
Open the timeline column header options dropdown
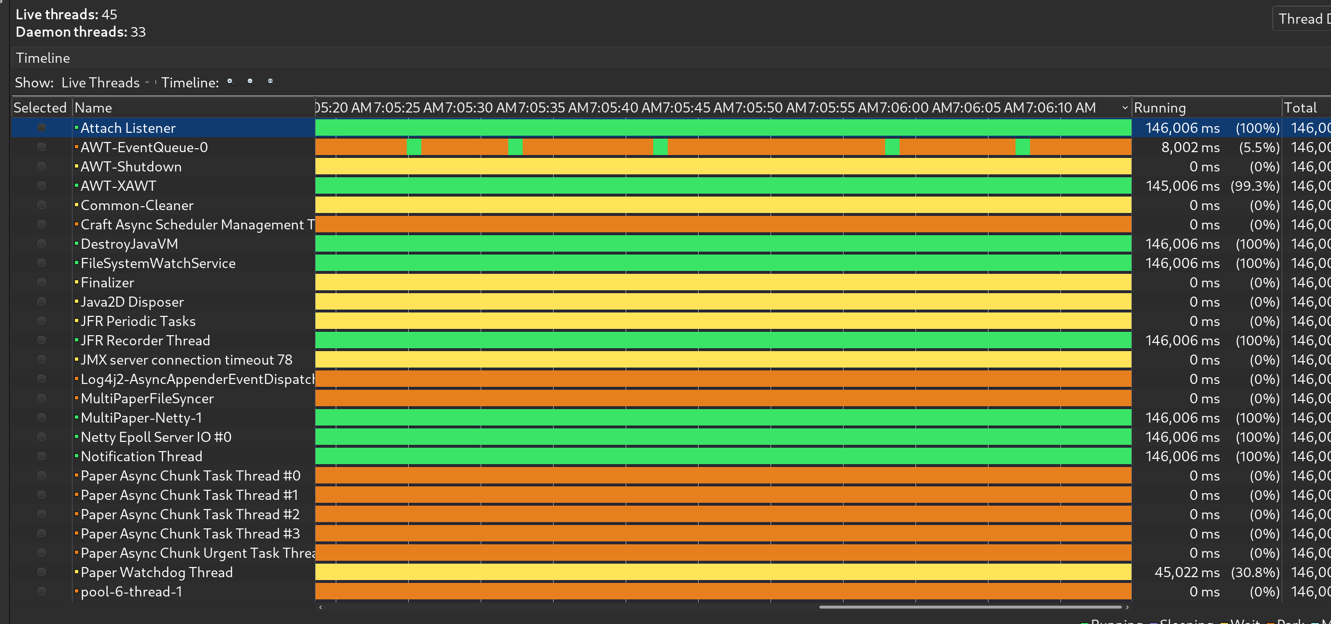click(x=1125, y=107)
